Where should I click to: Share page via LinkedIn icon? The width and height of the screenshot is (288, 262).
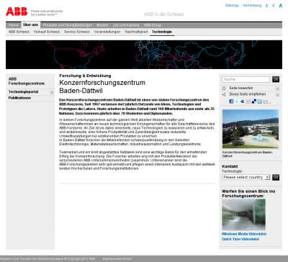(260, 101)
